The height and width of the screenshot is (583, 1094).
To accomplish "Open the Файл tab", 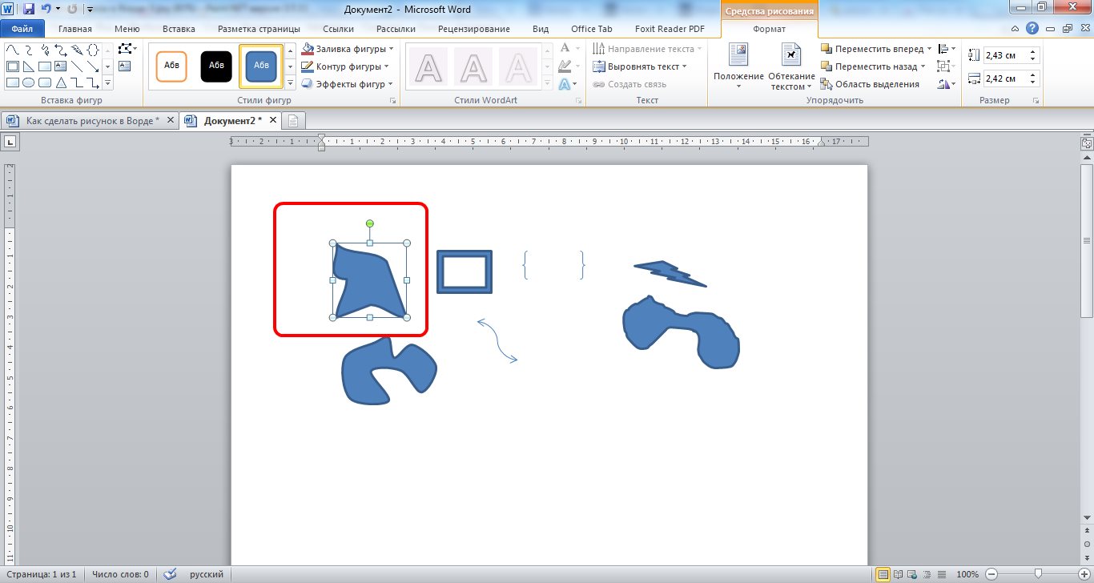I will [22, 29].
